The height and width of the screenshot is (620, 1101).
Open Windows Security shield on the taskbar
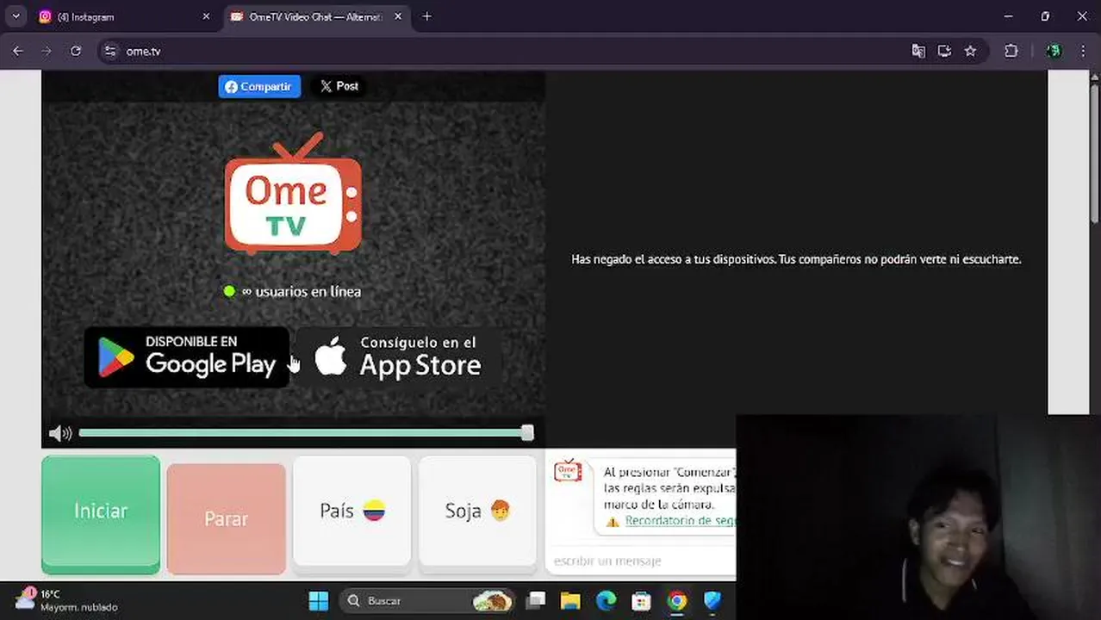pos(712,601)
